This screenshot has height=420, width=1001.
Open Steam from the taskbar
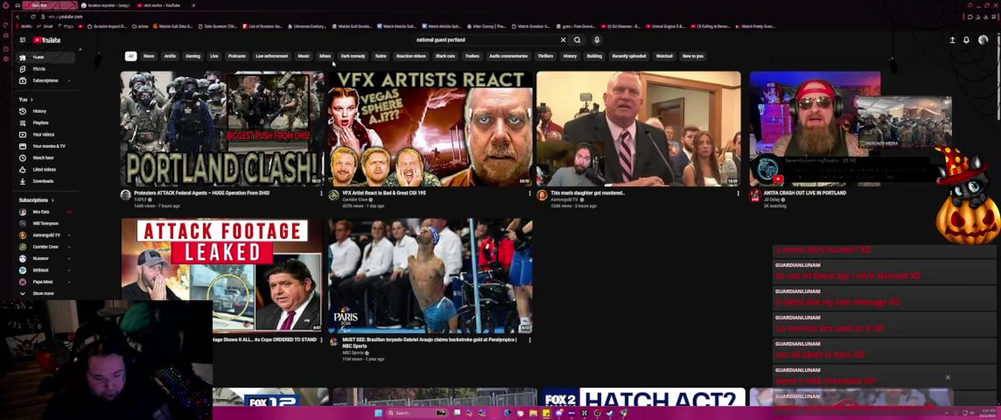[610, 413]
